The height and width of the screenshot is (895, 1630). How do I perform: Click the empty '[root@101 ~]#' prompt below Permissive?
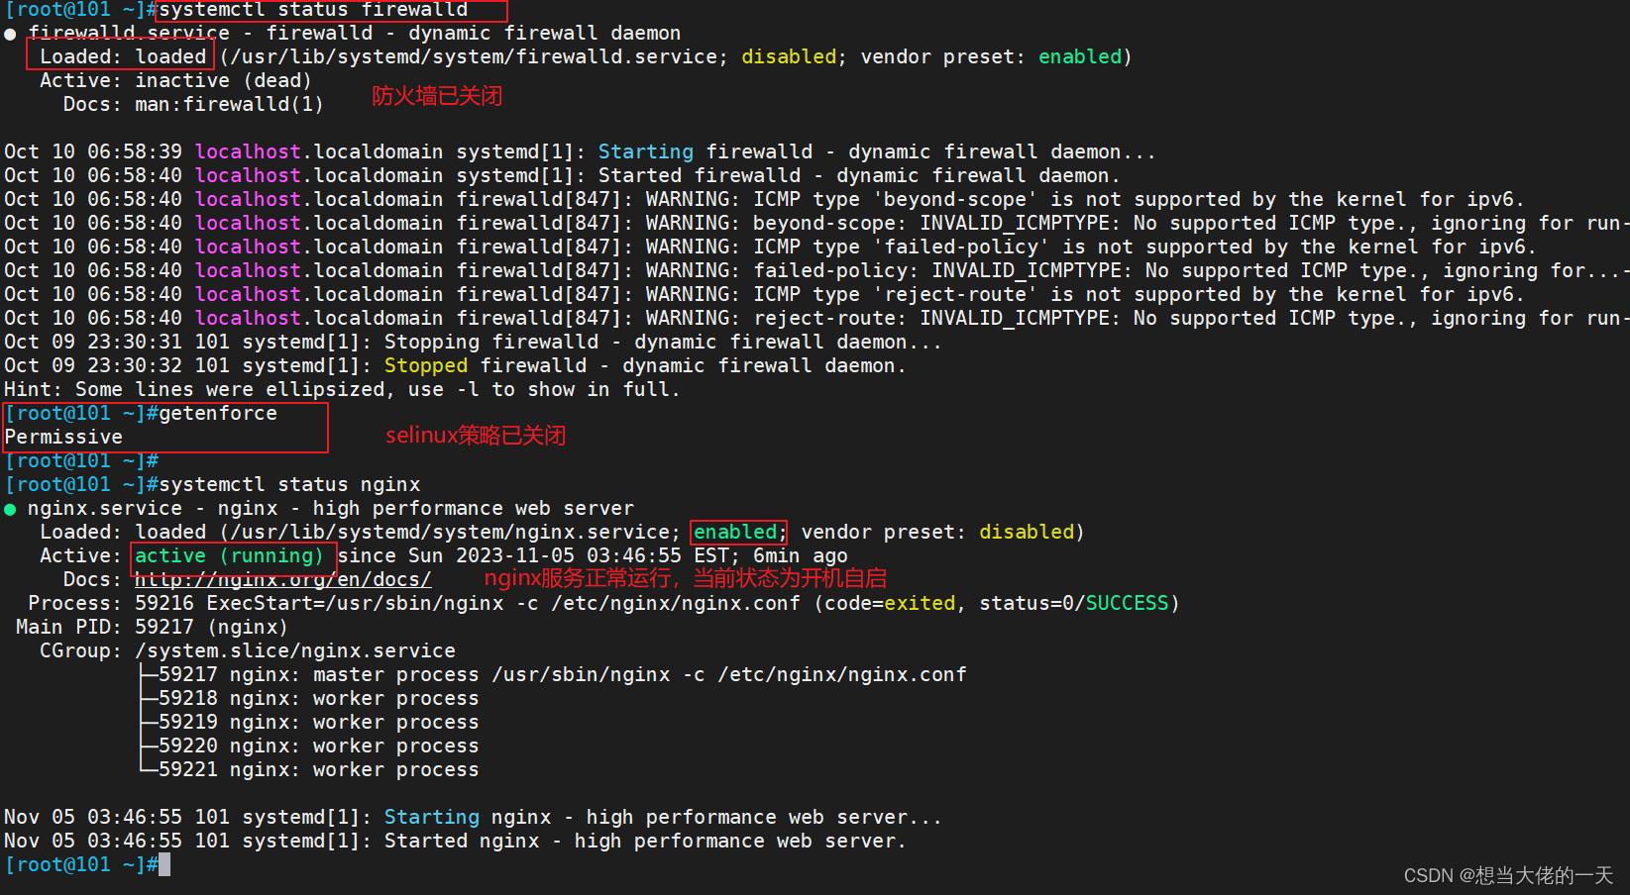tap(81, 460)
